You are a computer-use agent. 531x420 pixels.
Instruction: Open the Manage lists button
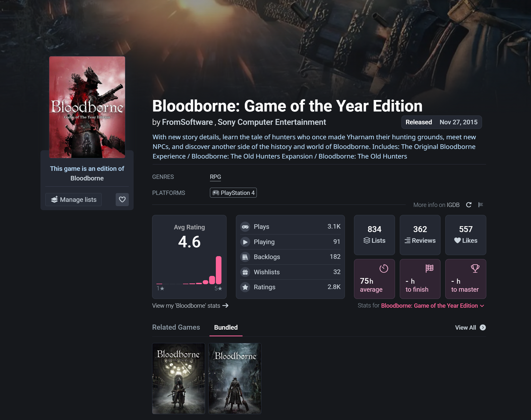(x=73, y=199)
